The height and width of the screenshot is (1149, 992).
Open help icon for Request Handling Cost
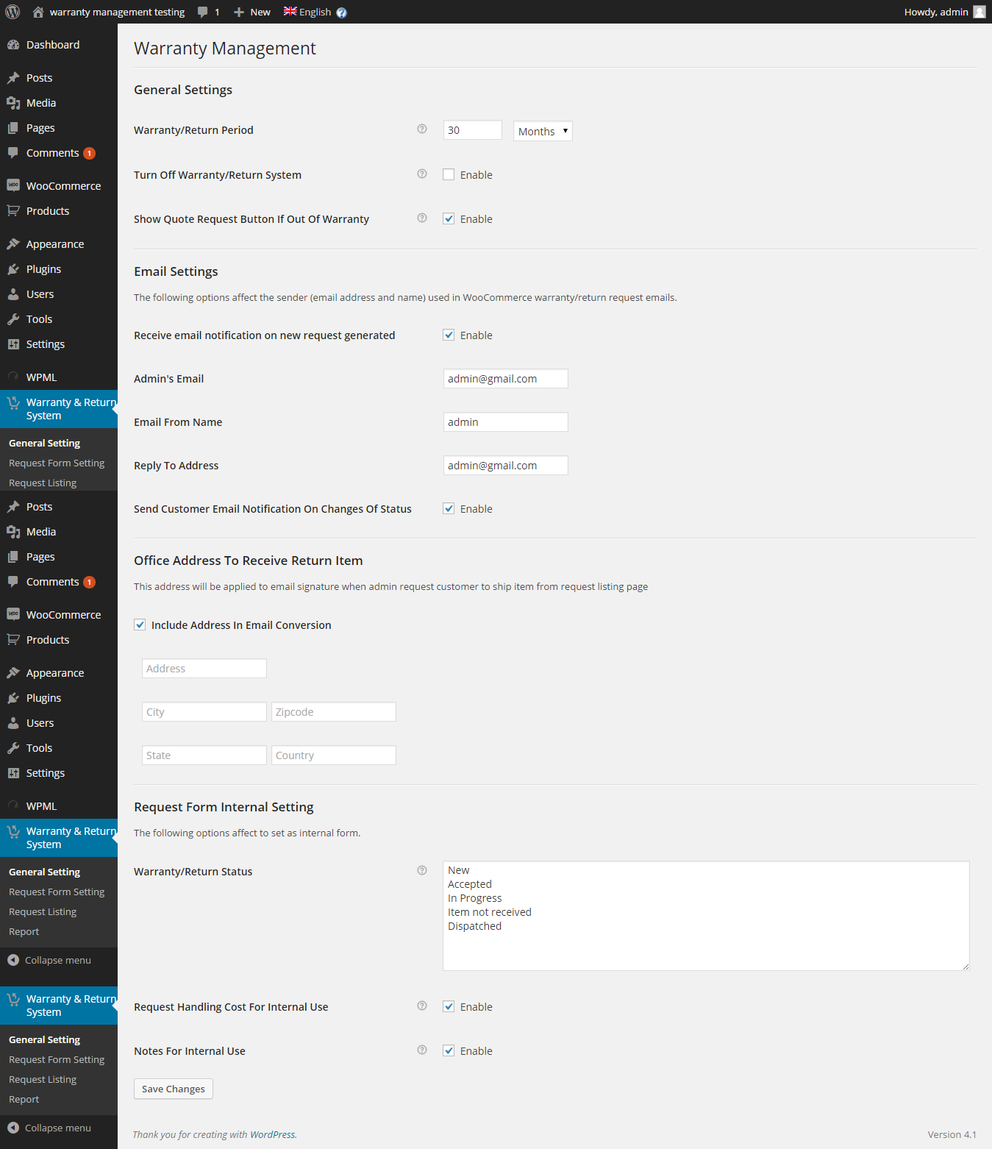(x=422, y=1006)
